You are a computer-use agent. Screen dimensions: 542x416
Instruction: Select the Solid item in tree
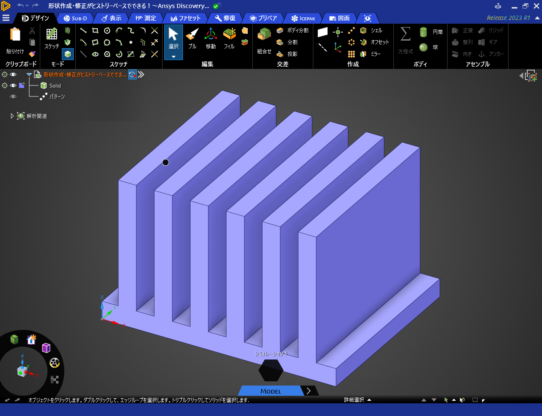55,85
